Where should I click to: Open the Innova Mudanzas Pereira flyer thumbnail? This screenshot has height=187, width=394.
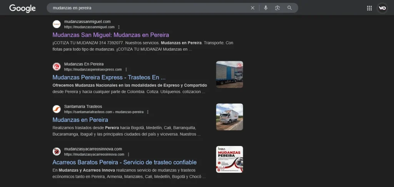(229, 159)
